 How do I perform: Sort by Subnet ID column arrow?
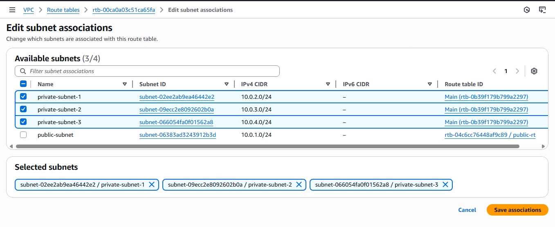pos(226,84)
